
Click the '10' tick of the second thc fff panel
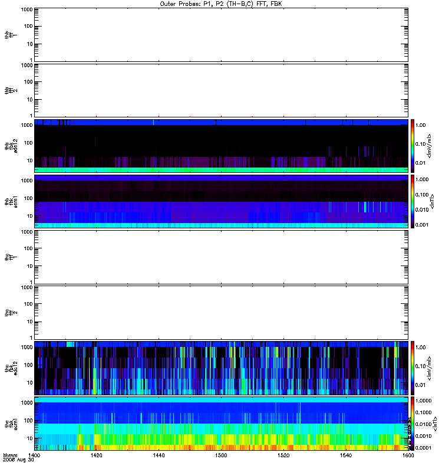[x=30, y=322]
